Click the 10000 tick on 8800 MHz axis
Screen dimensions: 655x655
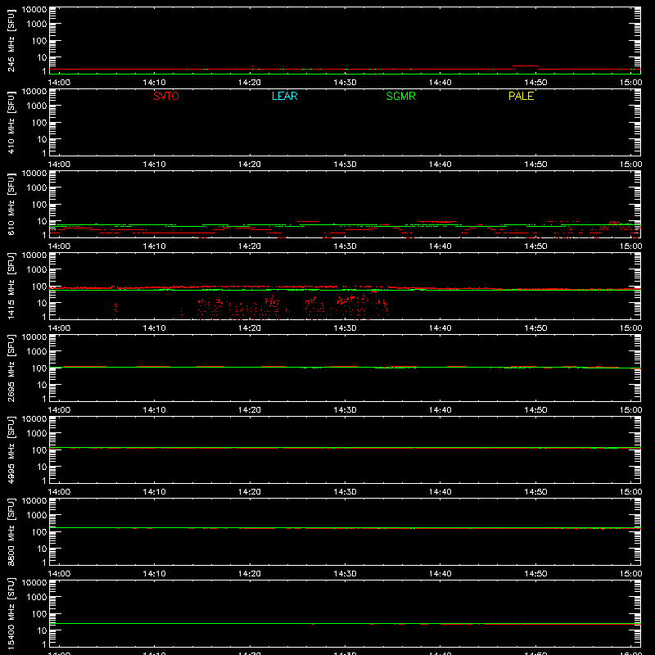click(34, 501)
